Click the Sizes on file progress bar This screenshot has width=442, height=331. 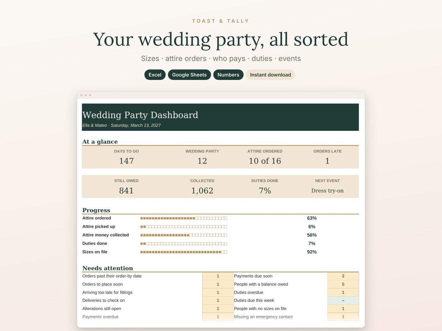184,252
